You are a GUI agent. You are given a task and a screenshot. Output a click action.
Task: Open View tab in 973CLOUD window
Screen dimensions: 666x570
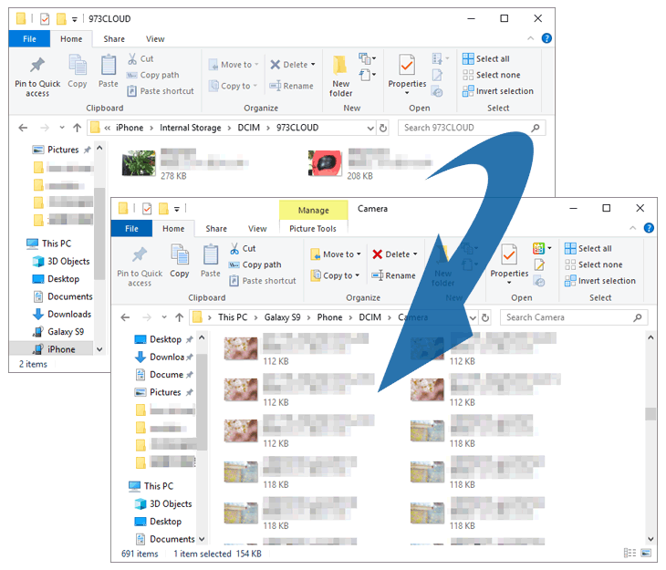click(x=155, y=38)
